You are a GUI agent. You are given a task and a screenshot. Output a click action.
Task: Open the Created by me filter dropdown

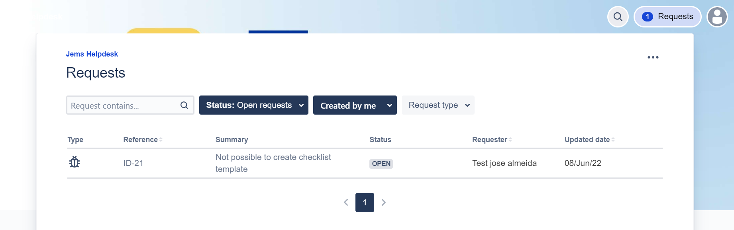tap(355, 105)
